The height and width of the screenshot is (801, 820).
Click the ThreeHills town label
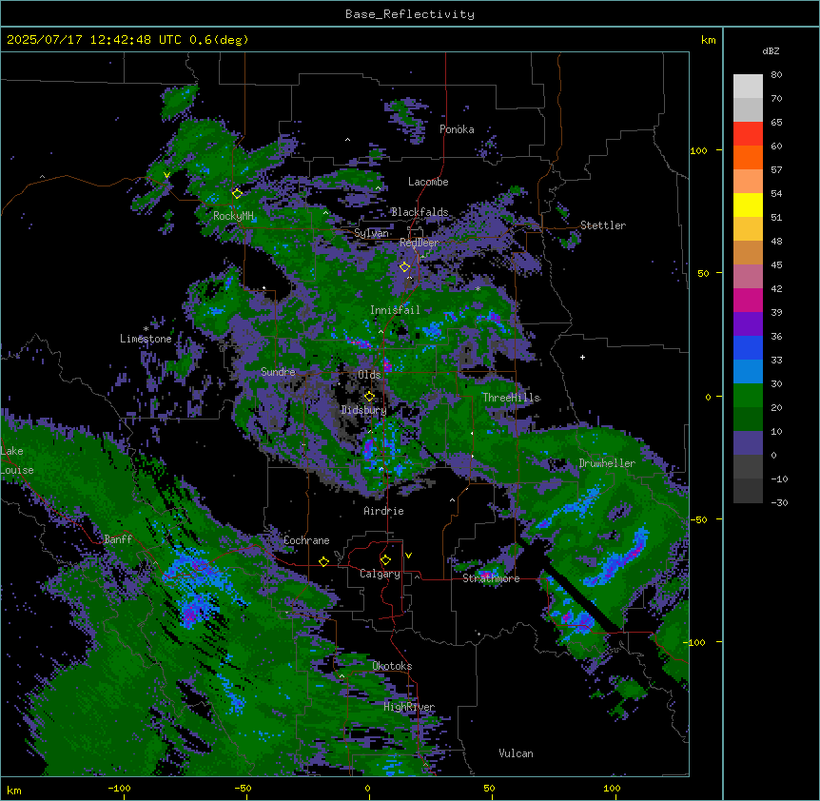click(511, 398)
